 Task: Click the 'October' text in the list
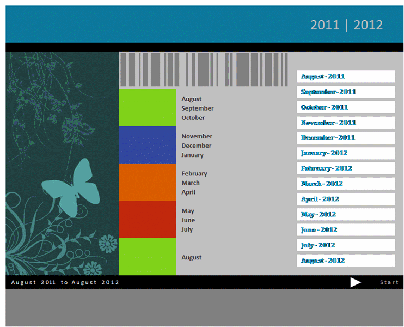pos(193,118)
